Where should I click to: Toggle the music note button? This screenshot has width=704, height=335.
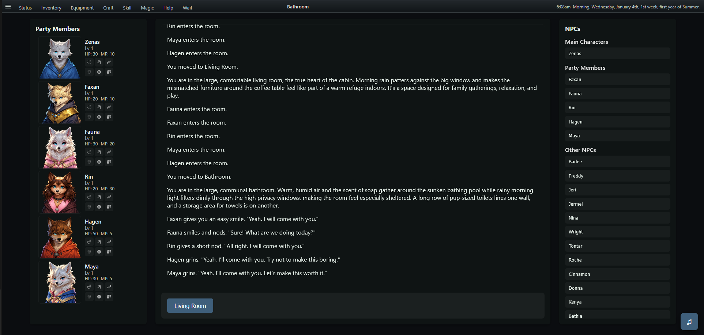pos(689,321)
